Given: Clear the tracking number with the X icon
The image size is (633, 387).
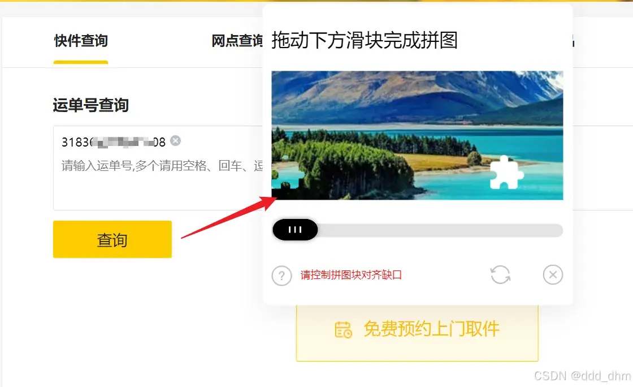Looking at the screenshot, I should [x=175, y=140].
